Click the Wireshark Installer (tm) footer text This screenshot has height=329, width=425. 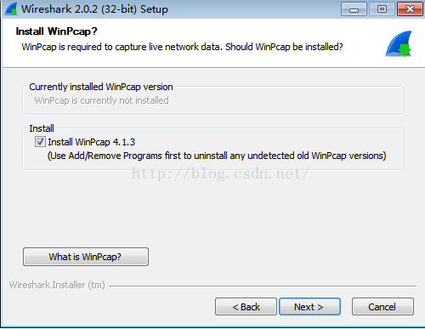[57, 285]
